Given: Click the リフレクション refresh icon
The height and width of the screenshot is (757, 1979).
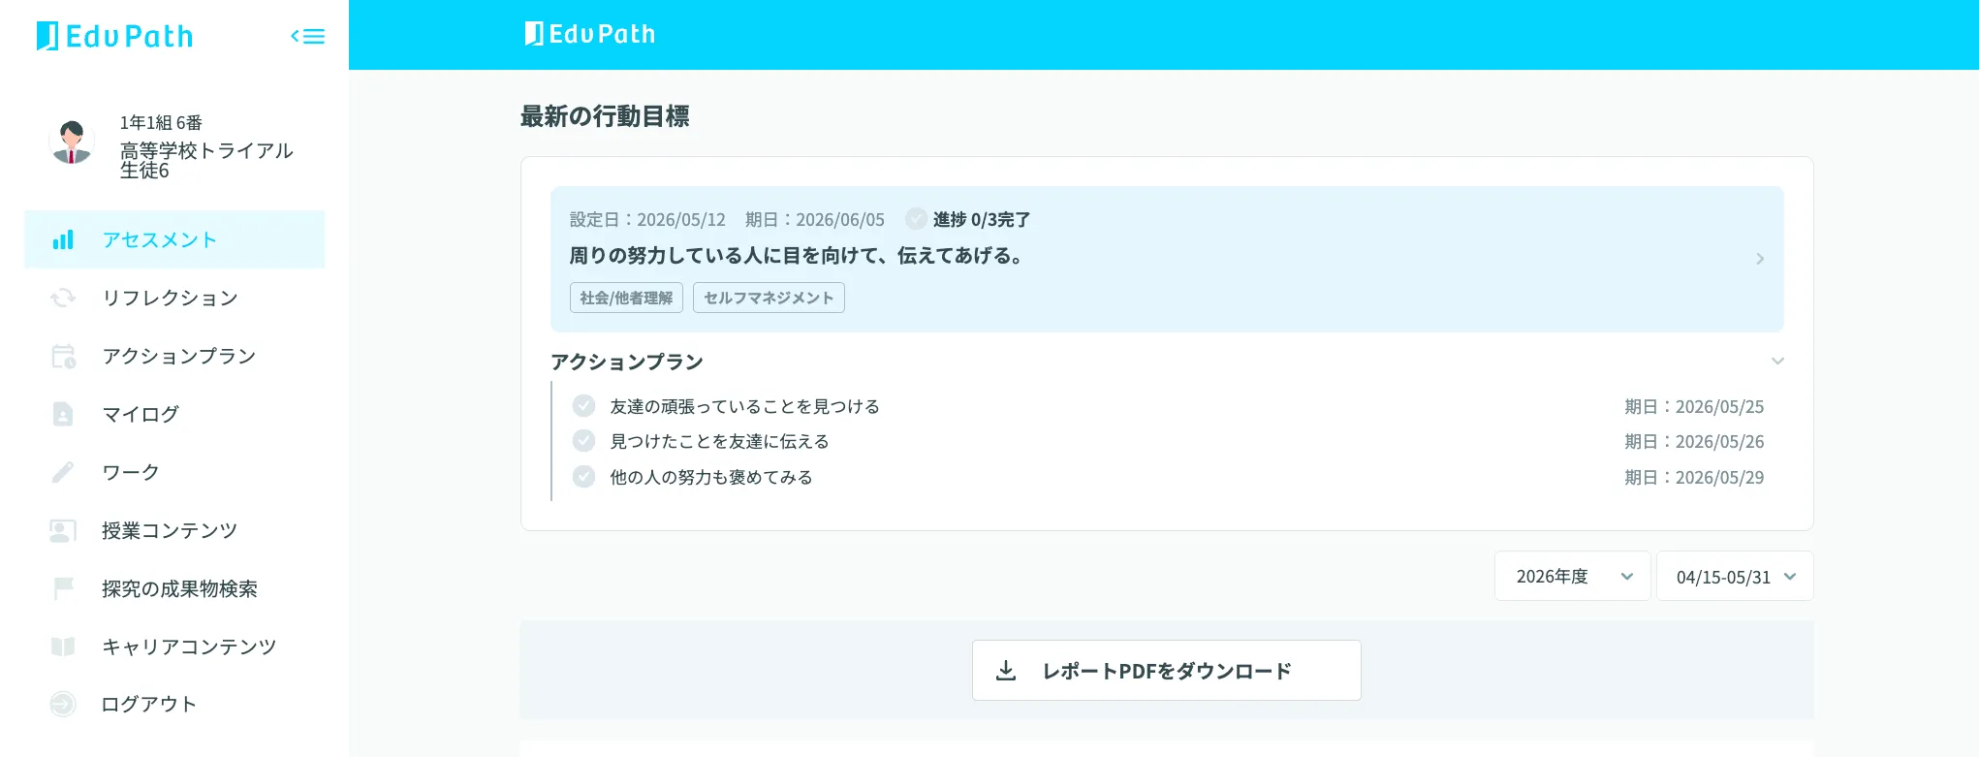Looking at the screenshot, I should click(x=63, y=298).
